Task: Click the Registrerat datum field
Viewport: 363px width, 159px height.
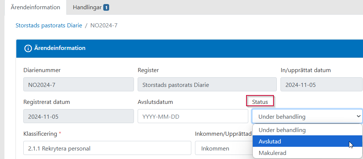Action: click(x=78, y=116)
